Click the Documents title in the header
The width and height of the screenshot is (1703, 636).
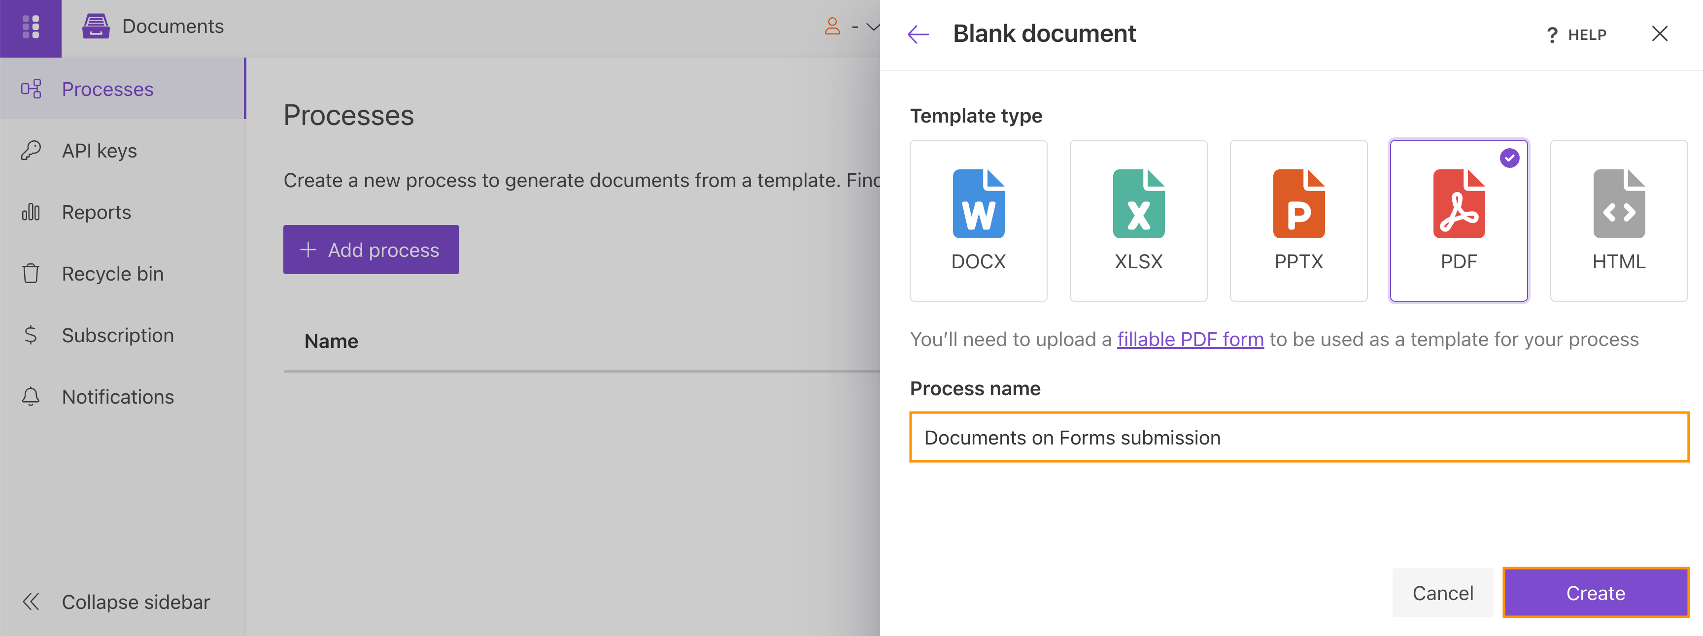(x=173, y=27)
